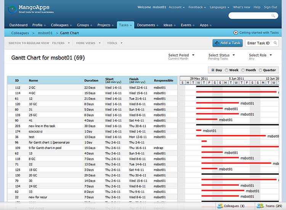Click the Responsible column header

tap(164, 80)
